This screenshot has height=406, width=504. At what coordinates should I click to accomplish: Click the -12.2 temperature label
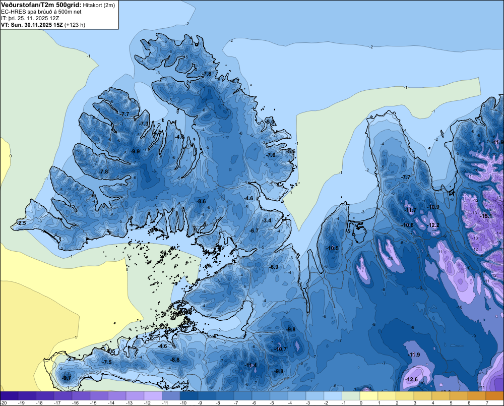pos(433,225)
